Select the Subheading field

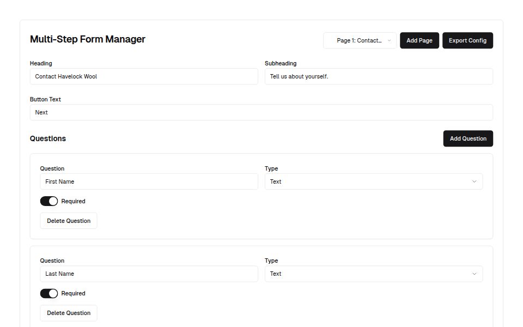point(378,76)
